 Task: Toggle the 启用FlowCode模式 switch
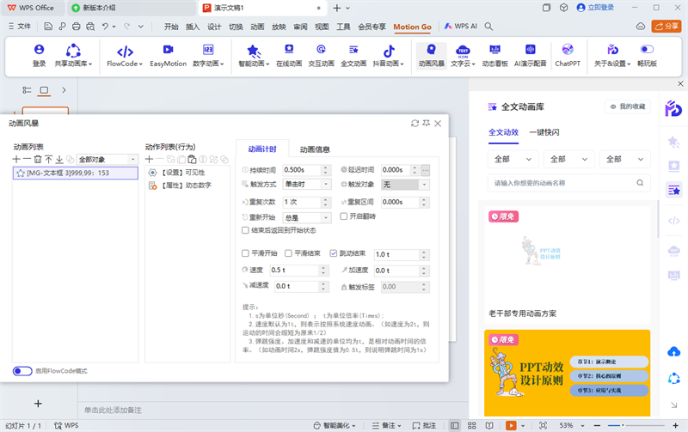(22, 371)
